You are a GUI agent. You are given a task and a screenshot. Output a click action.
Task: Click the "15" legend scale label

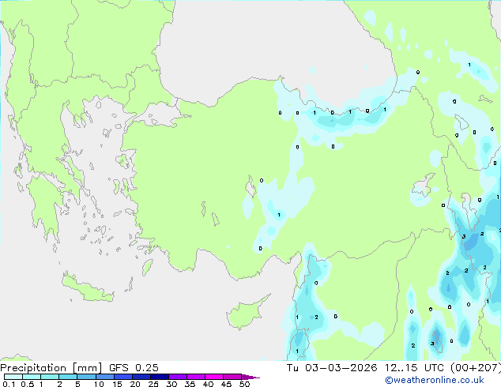coord(117,384)
